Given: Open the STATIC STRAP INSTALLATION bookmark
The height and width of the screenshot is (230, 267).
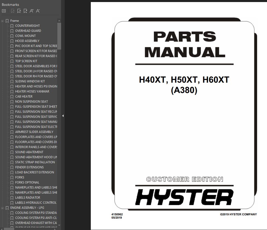Looking at the screenshot, I should click(35, 162).
